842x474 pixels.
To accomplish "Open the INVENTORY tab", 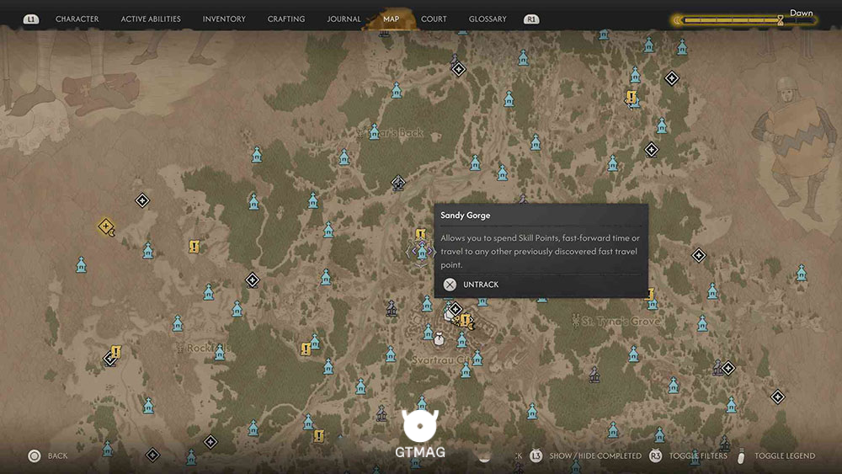I will 224,19.
